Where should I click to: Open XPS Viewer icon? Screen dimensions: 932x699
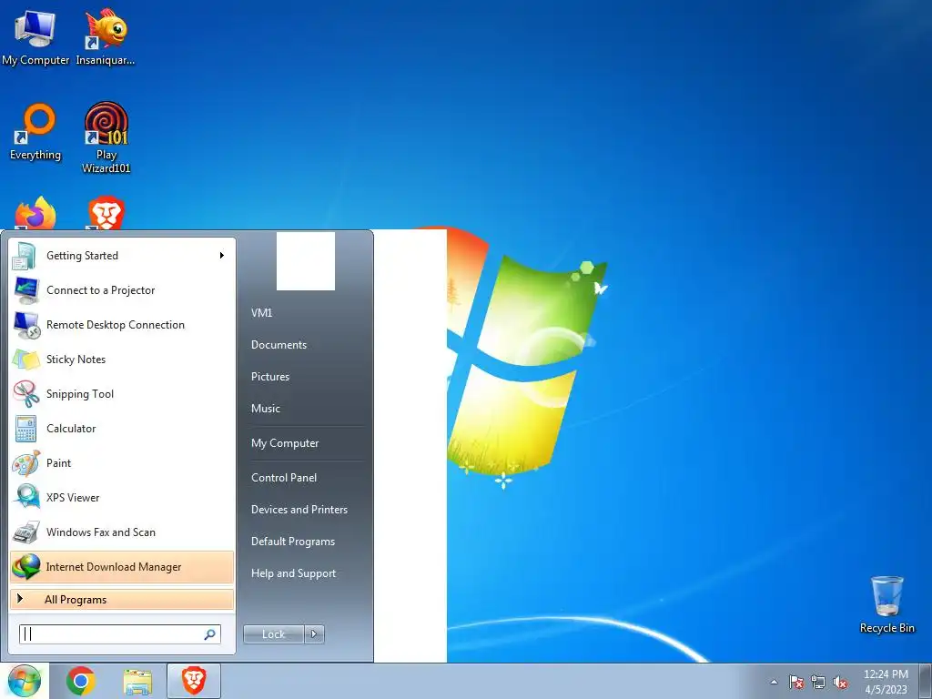[25, 498]
